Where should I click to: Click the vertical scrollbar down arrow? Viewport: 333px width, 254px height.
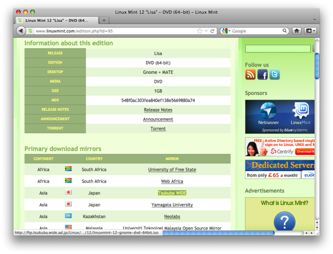(x=317, y=228)
